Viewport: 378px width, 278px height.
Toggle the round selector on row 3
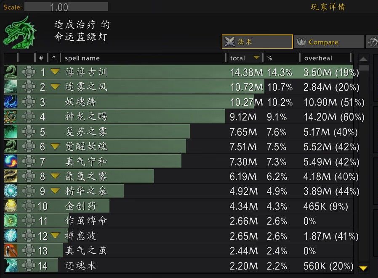29,102
